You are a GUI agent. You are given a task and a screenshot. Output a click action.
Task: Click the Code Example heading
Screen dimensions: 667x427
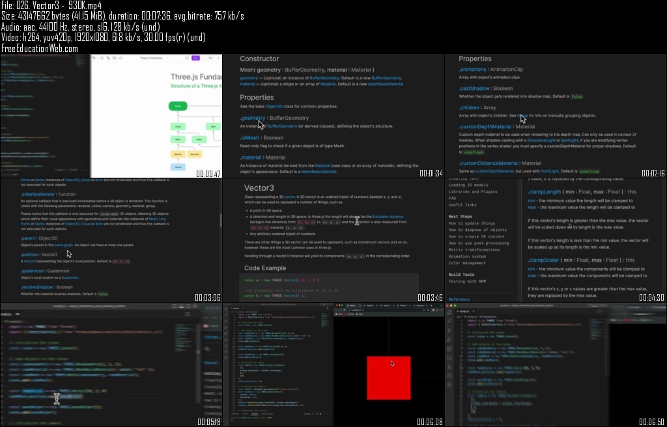click(265, 268)
